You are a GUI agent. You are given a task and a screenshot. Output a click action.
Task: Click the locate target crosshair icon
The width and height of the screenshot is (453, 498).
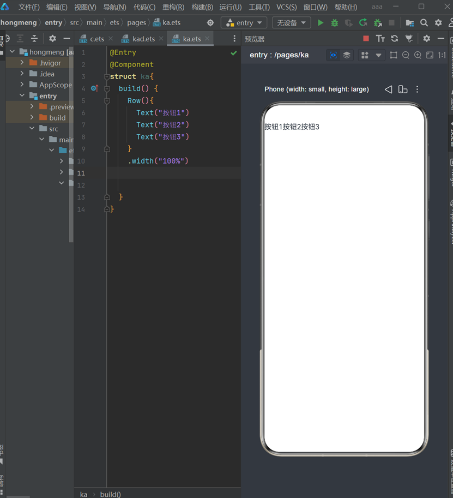210,22
